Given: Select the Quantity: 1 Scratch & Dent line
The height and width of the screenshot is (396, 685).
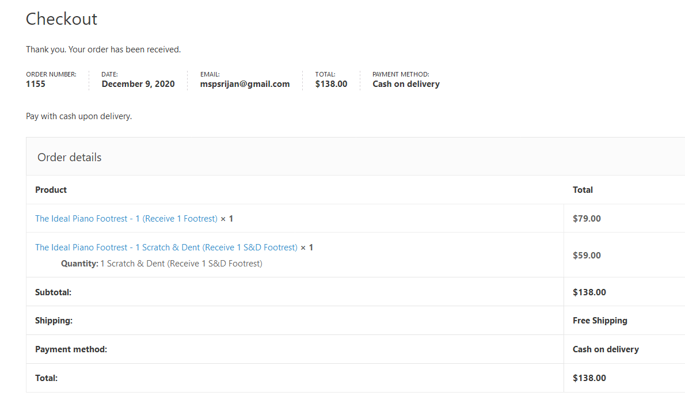Looking at the screenshot, I should [162, 264].
